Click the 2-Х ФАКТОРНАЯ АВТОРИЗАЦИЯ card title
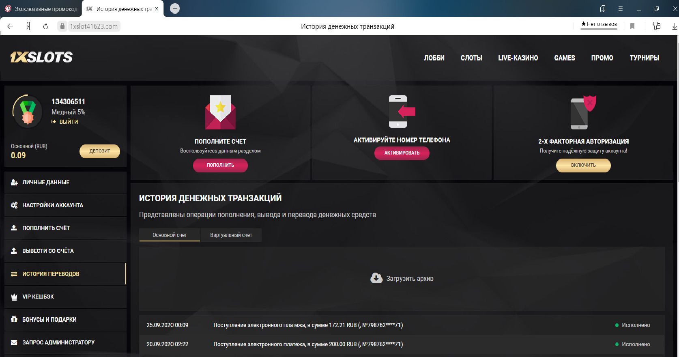 [583, 141]
